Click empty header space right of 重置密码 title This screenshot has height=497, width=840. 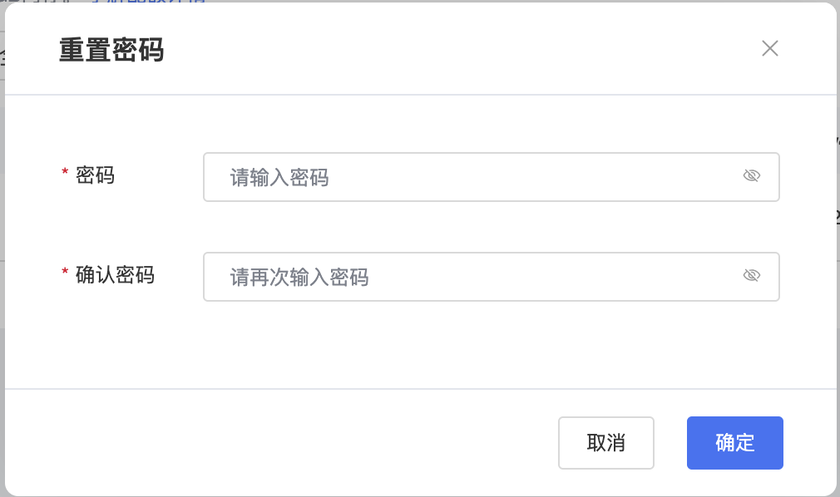tap(457, 50)
